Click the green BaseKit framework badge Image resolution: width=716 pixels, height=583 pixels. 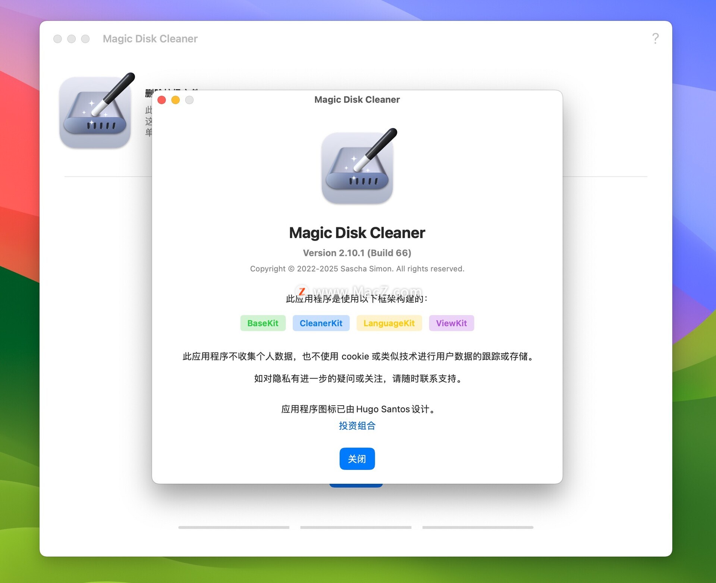pos(263,323)
